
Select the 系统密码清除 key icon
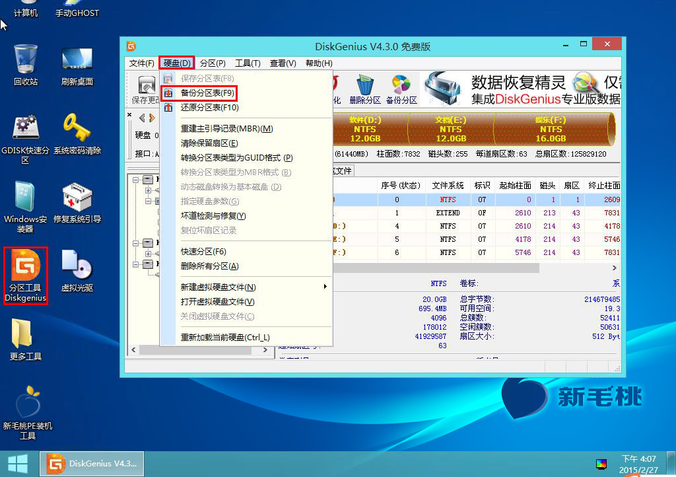pyautogui.click(x=77, y=133)
